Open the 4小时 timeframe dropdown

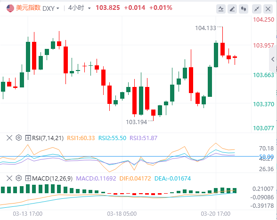[79, 8]
